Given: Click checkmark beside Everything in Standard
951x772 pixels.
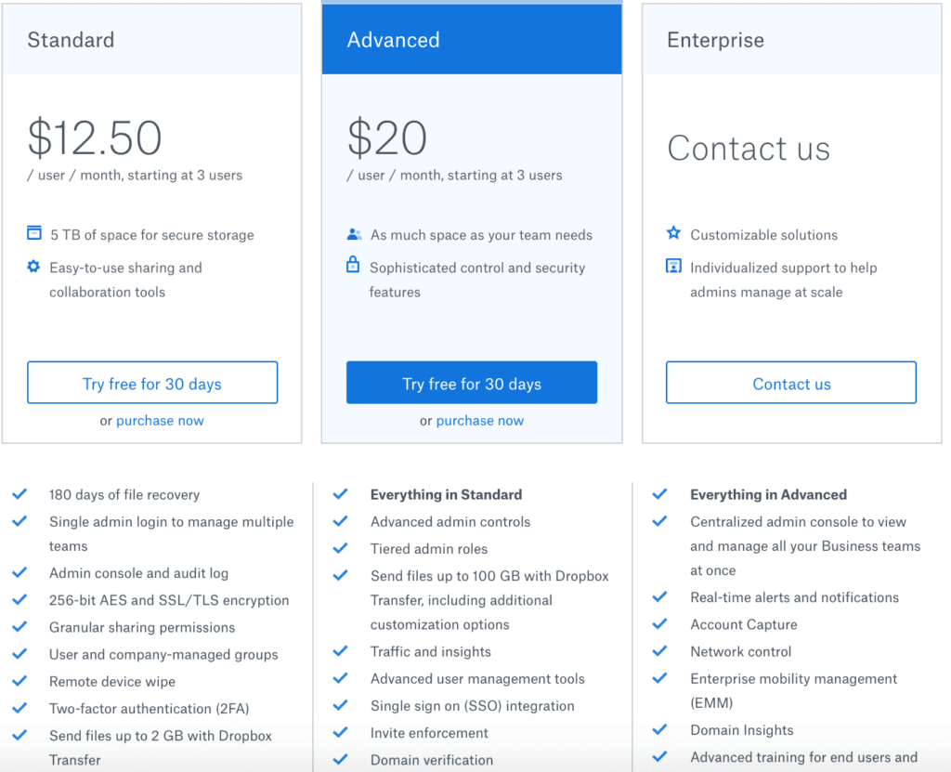Looking at the screenshot, I should (x=340, y=493).
